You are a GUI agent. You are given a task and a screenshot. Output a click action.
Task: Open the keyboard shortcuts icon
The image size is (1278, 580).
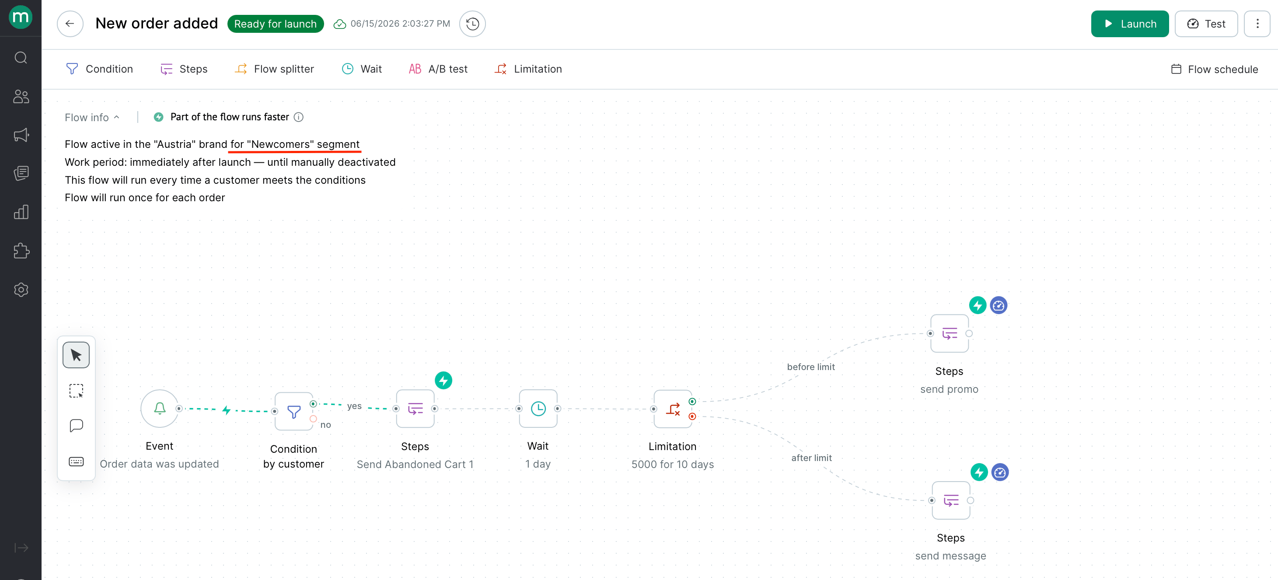tap(76, 462)
